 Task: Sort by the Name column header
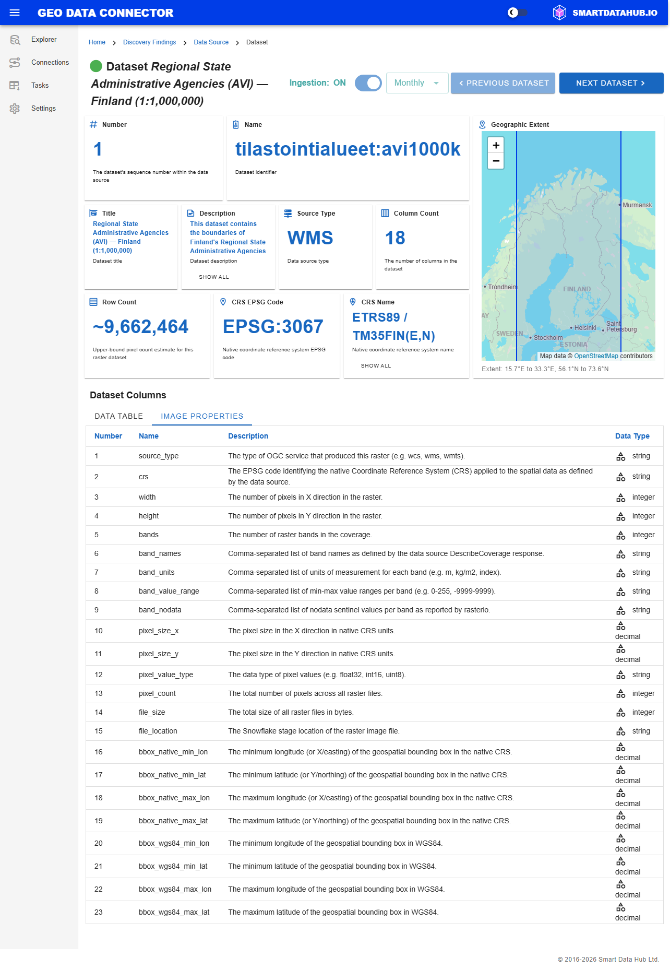click(149, 436)
